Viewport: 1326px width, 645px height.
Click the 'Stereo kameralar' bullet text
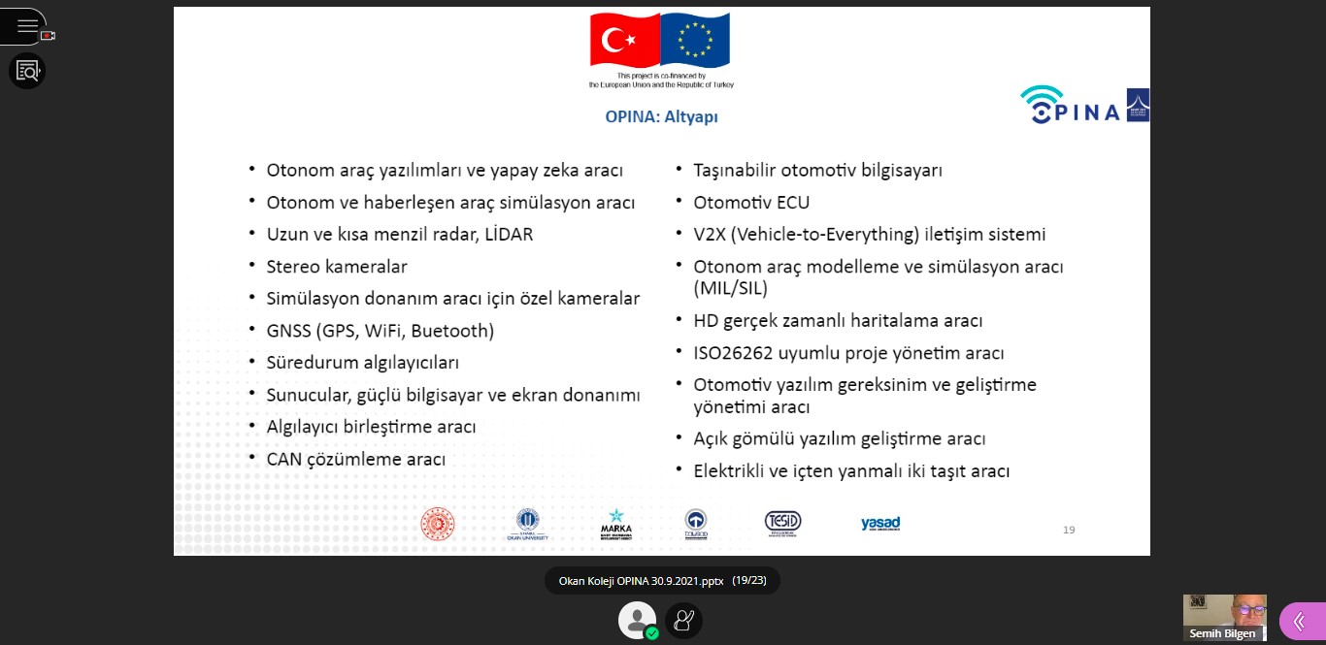pos(337,266)
